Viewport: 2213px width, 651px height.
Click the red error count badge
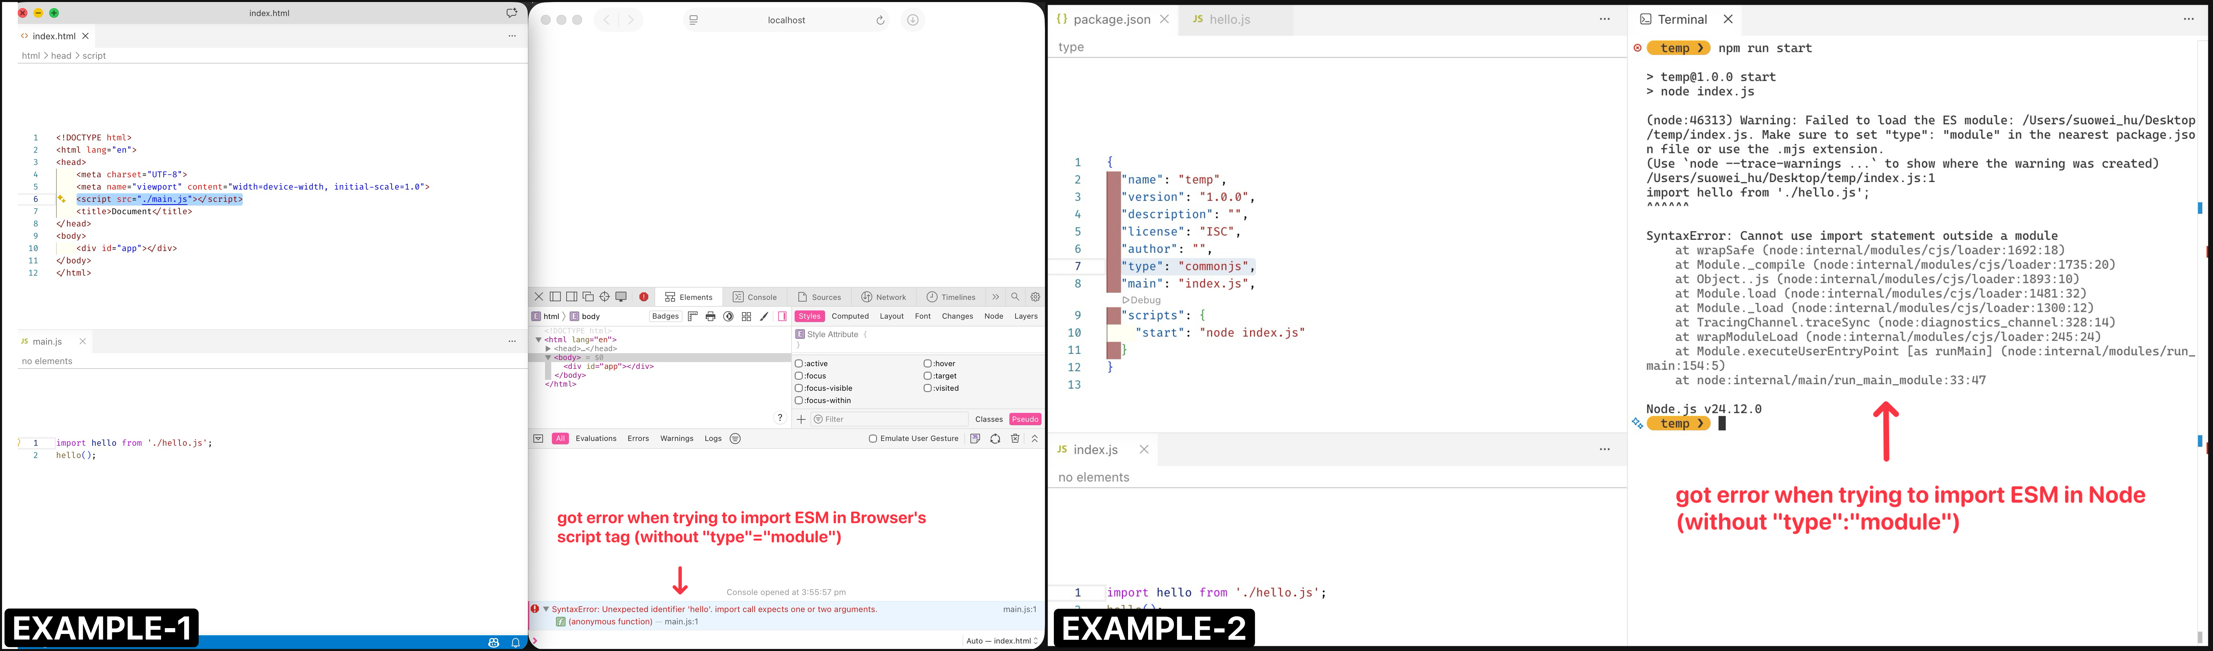(x=644, y=297)
